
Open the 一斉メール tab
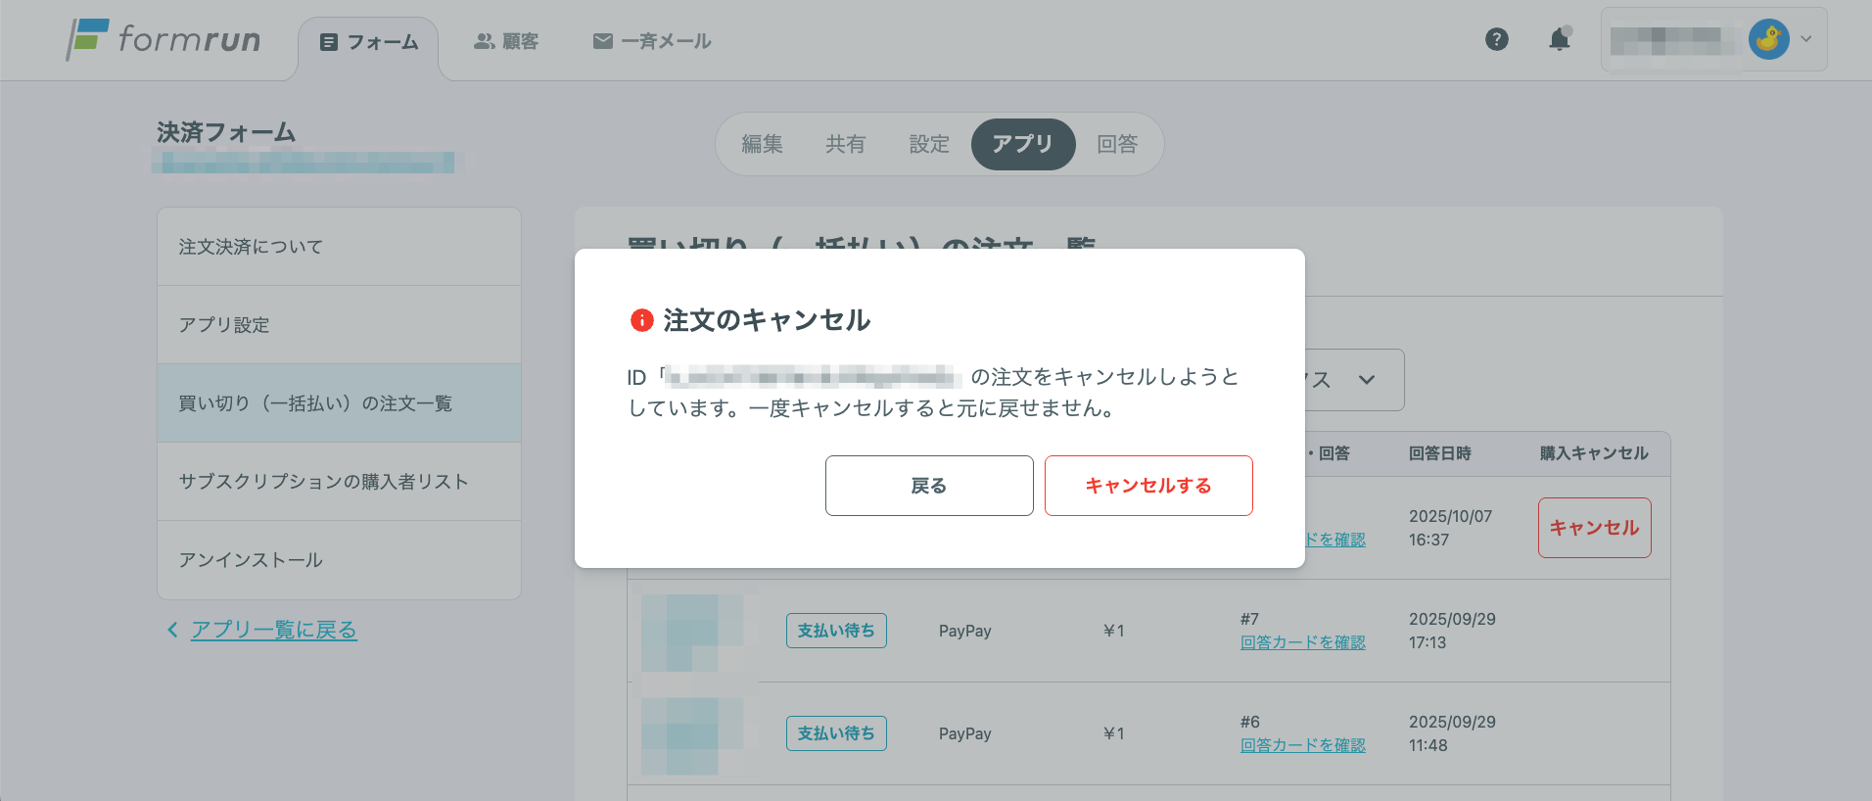652,41
